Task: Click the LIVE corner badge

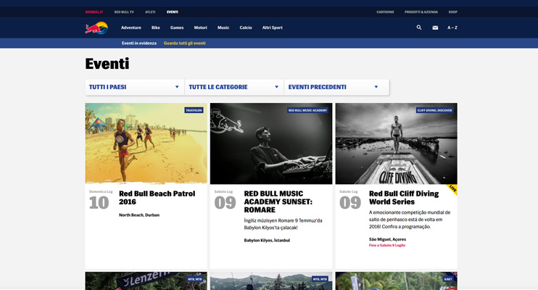Action: click(x=452, y=189)
